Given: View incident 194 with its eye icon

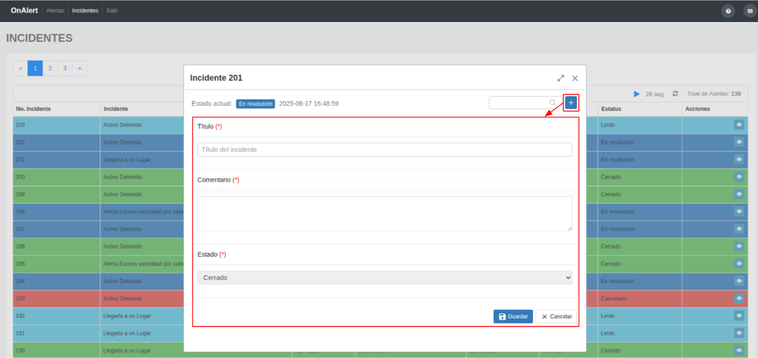Looking at the screenshot, I should 739,281.
